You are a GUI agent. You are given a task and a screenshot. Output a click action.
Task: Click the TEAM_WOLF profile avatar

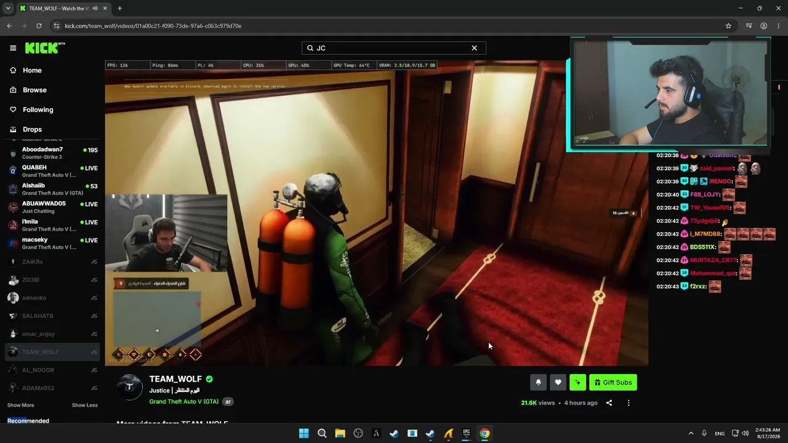tap(130, 387)
